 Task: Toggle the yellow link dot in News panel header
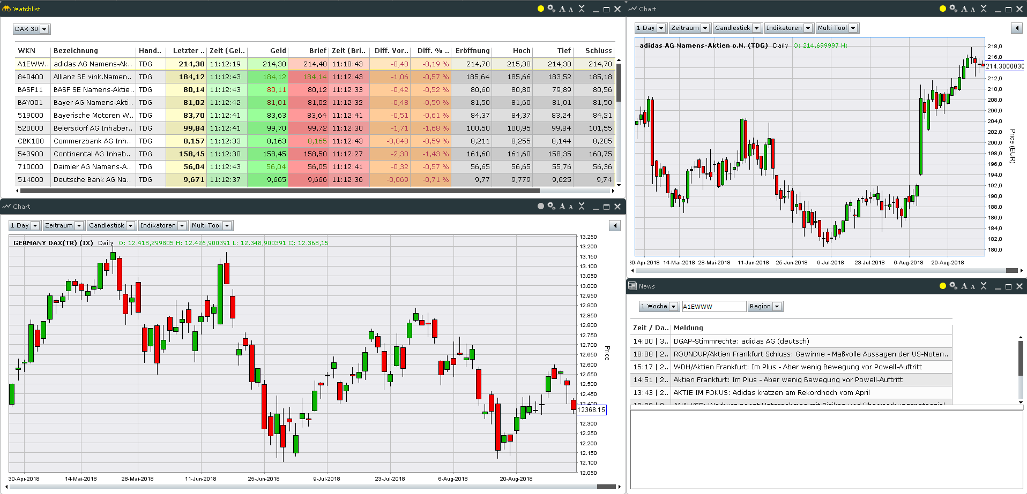(x=942, y=286)
